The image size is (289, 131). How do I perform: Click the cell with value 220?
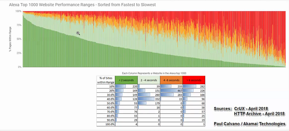[126, 86]
